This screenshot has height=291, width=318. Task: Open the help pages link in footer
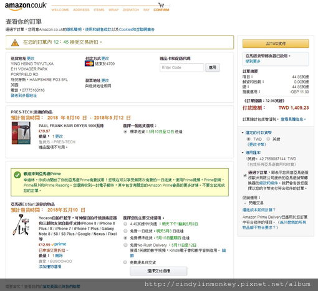coord(51,287)
